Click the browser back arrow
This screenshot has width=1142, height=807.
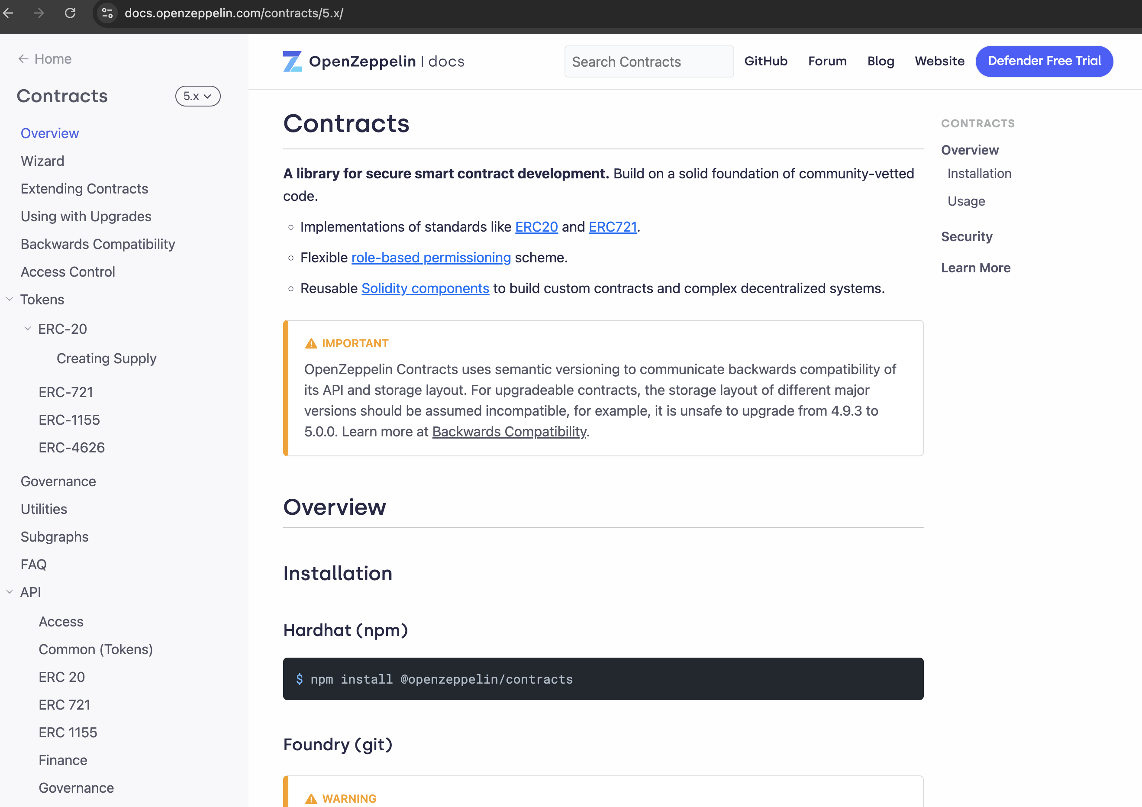pos(8,13)
